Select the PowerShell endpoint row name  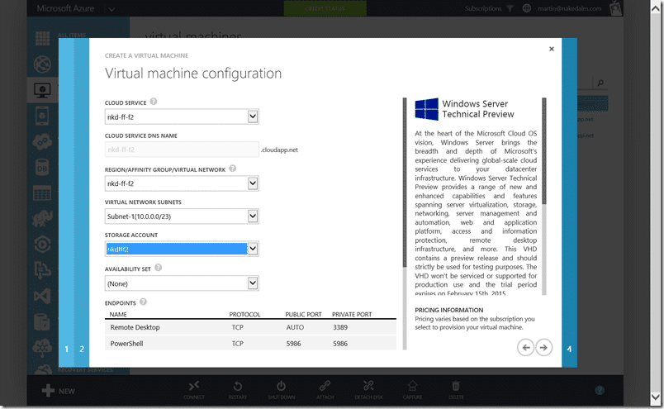(x=126, y=343)
